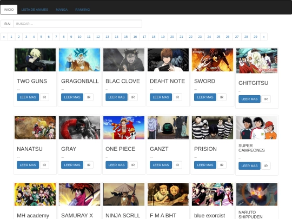Go to previous page with « arrow
The height and width of the screenshot is (219, 292).
point(4,37)
